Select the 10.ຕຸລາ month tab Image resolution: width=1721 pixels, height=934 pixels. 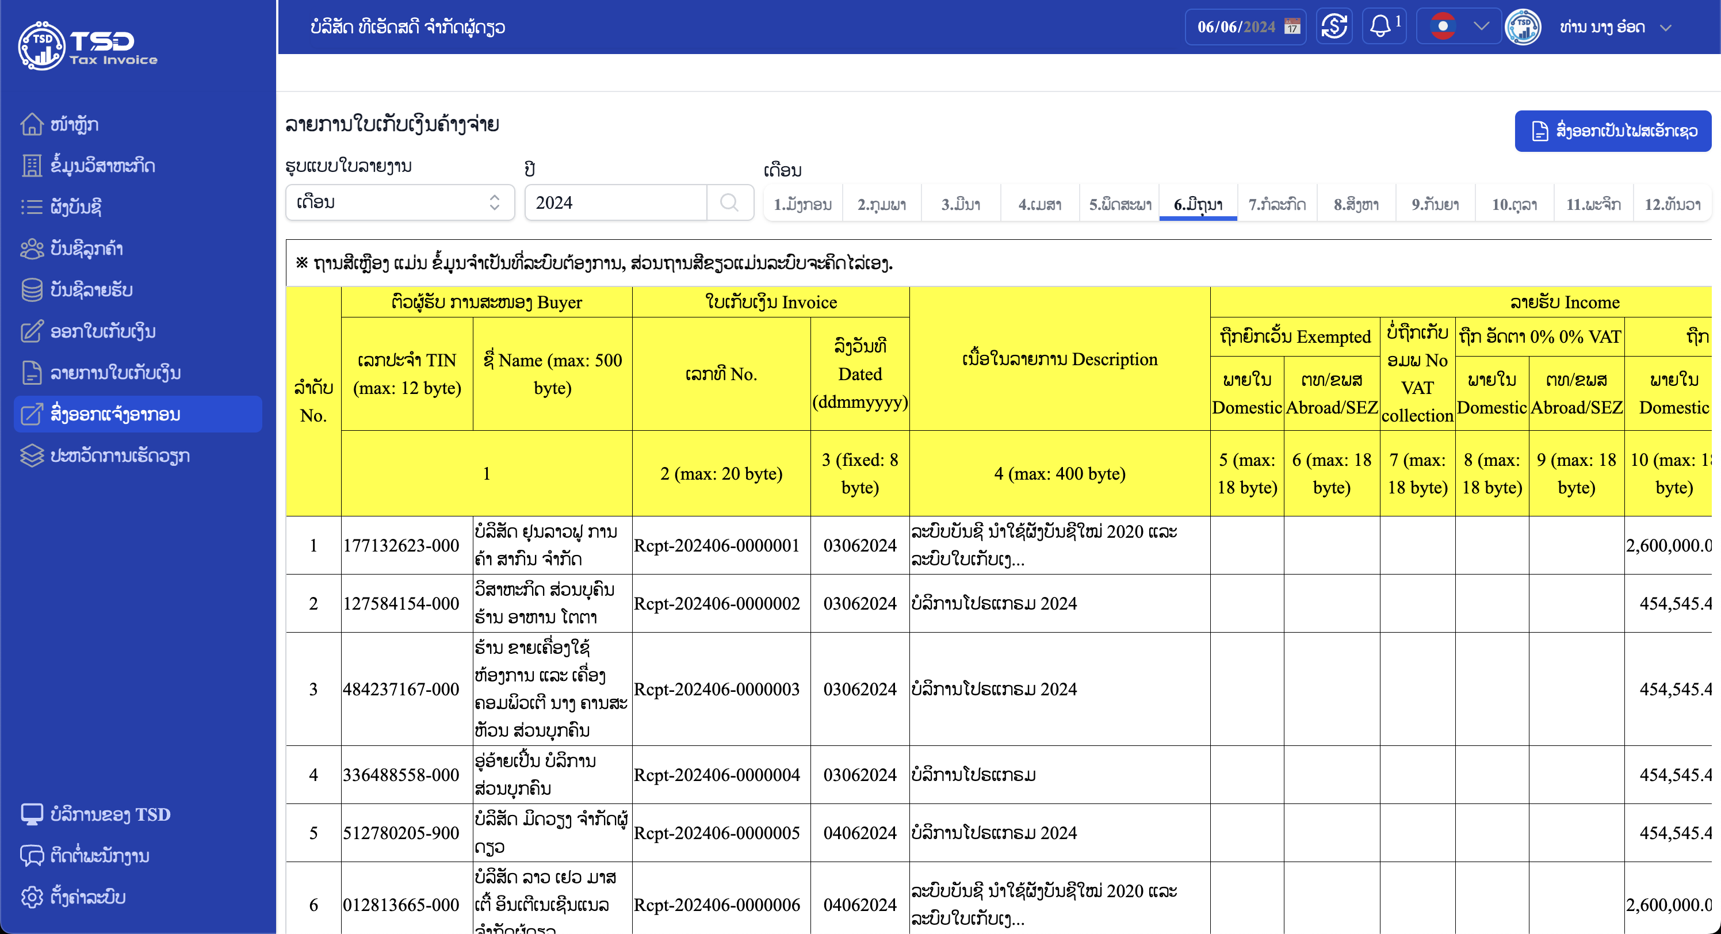[1515, 204]
